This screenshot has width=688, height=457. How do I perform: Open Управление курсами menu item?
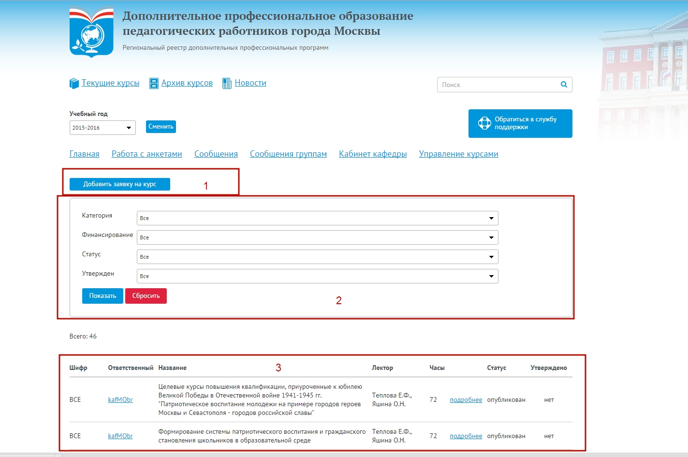coord(459,154)
